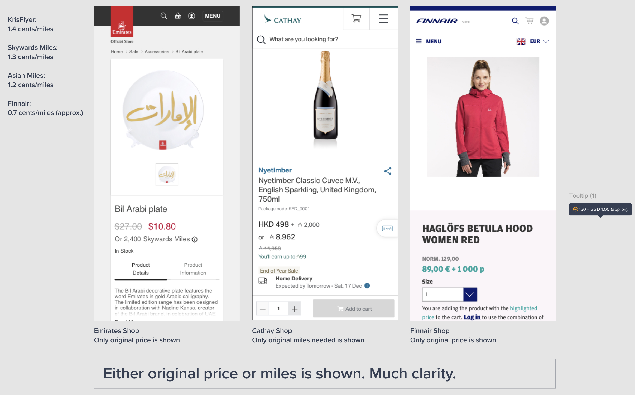Open the Size L dropdown arrow
This screenshot has height=395, width=635.
[470, 294]
